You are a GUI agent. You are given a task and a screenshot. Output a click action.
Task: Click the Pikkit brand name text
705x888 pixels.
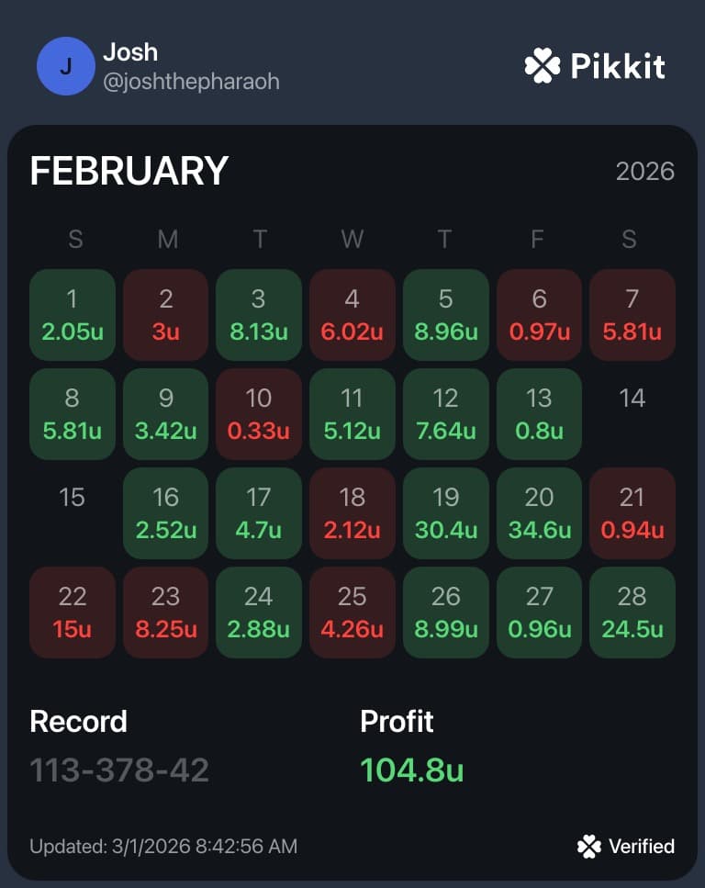point(618,66)
